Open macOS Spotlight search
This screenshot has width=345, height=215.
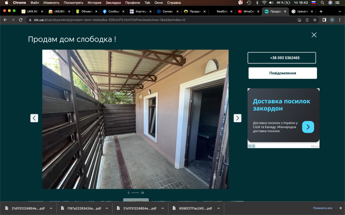(322, 2)
